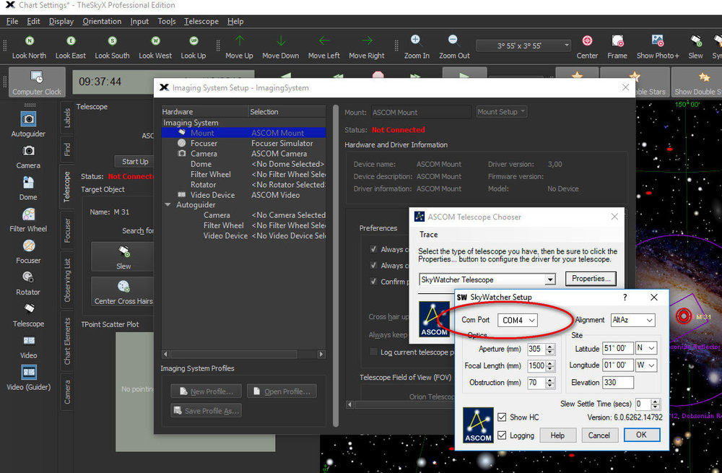This screenshot has width=722, height=473.
Task: Increase the Aperture stepper value
Action: click(x=549, y=347)
